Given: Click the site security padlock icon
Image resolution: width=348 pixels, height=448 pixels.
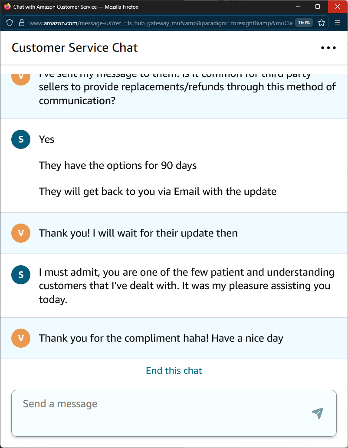Looking at the screenshot, I should click(21, 23).
